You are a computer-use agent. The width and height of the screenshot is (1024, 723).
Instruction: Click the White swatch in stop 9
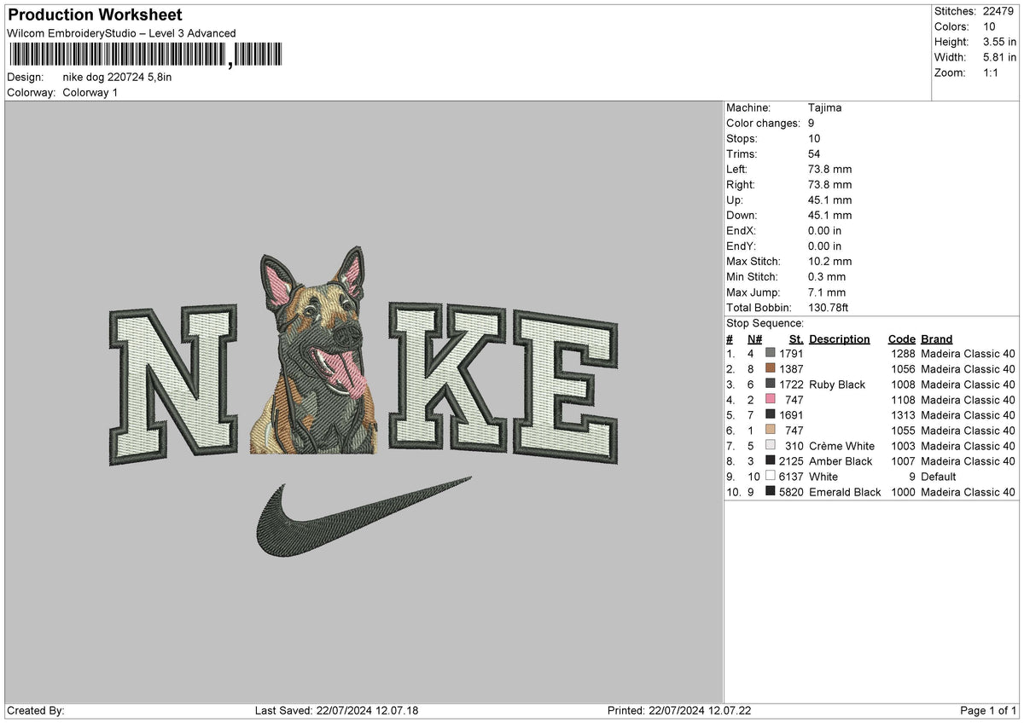click(x=771, y=477)
